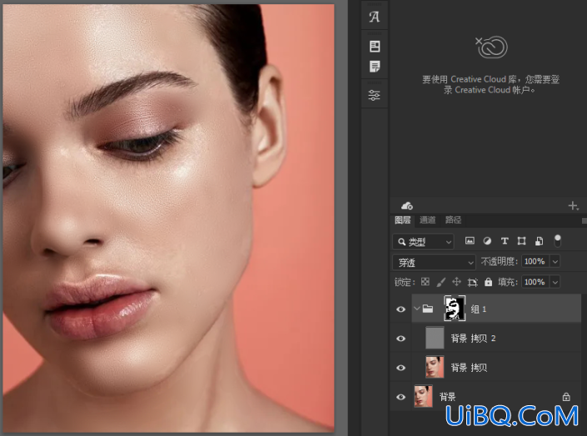Open the Adjustments sliders panel icon
The image size is (587, 436).
click(374, 95)
